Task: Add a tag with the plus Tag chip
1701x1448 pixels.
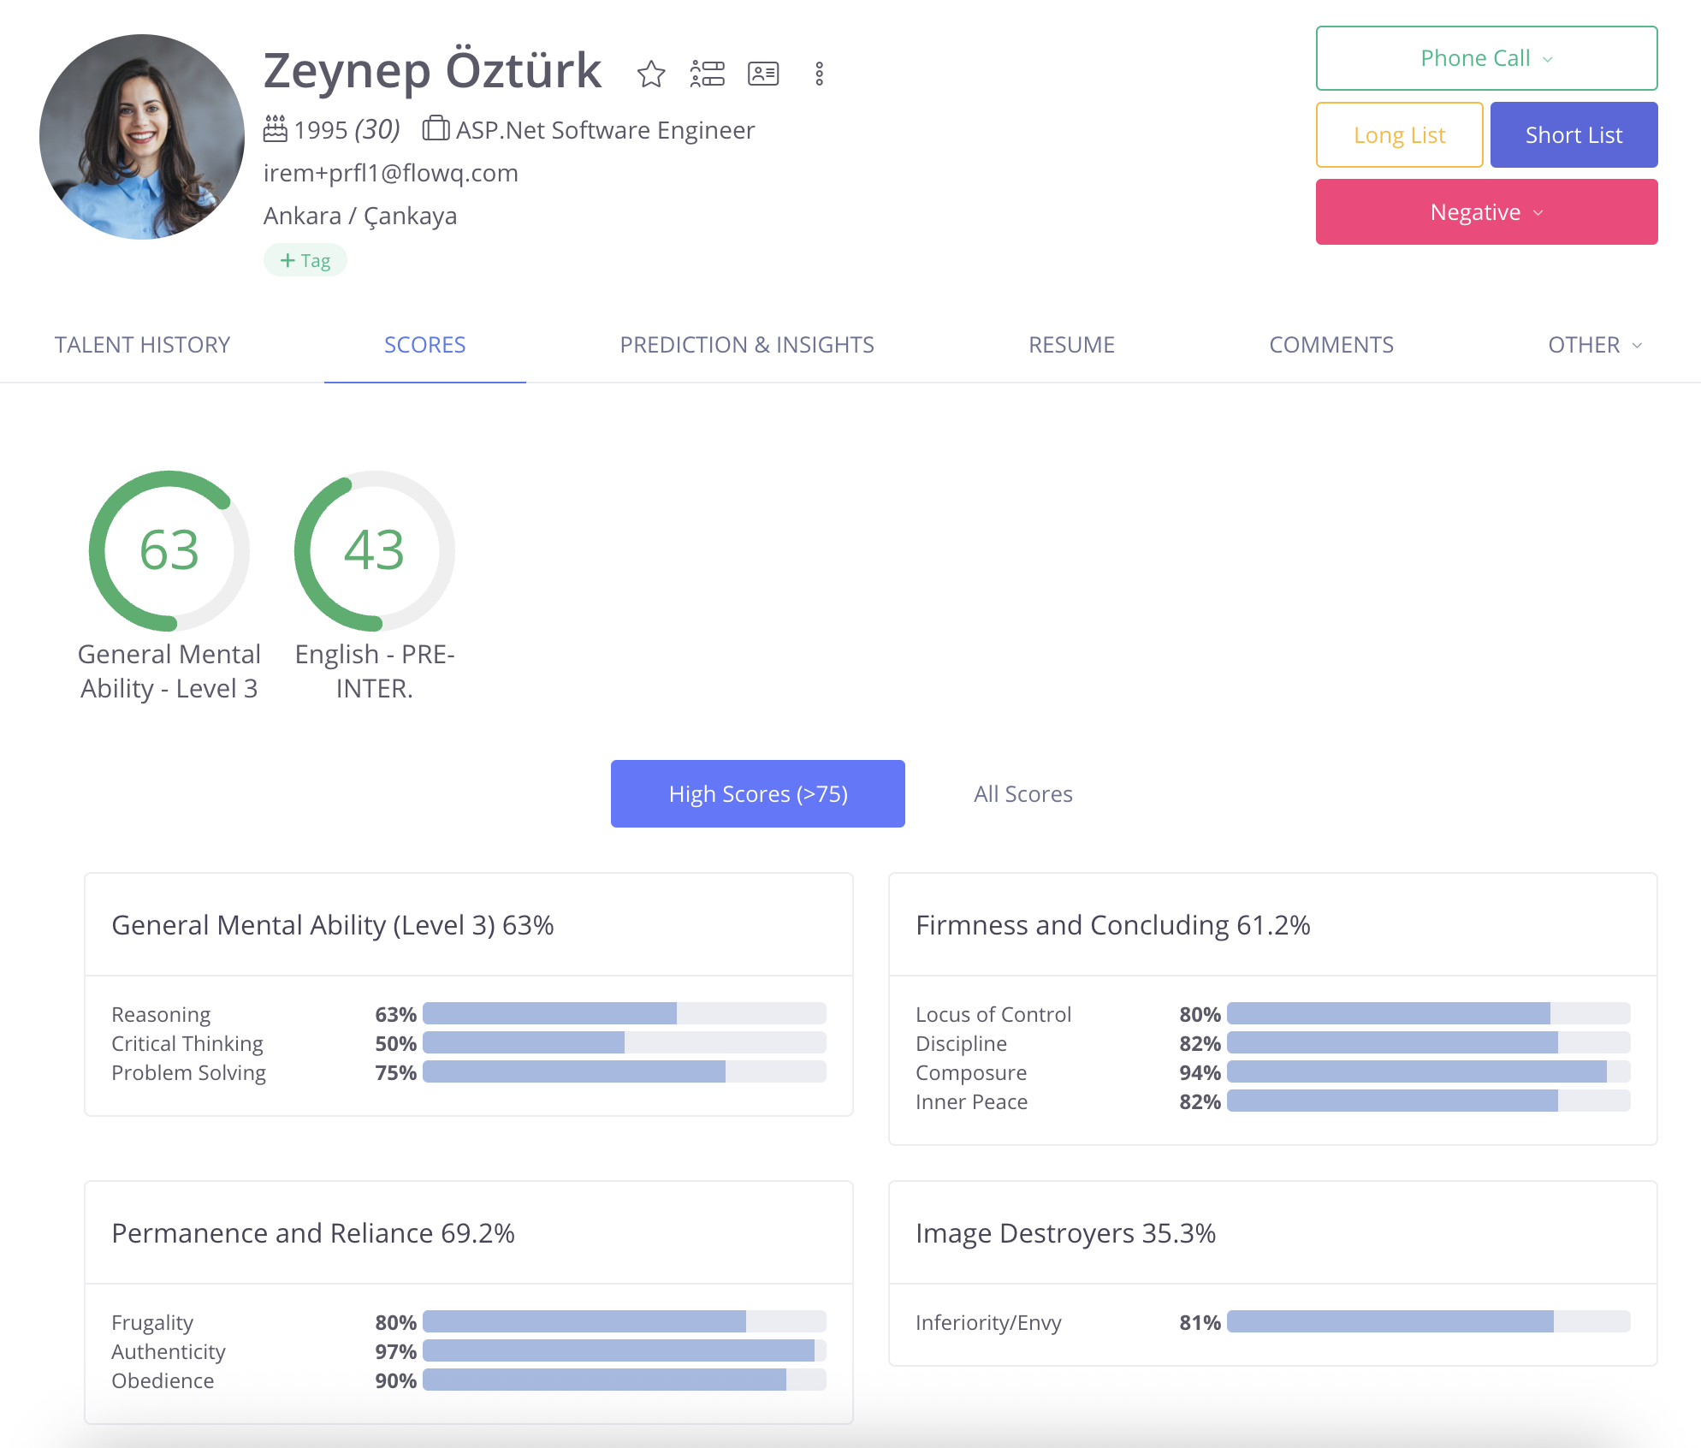Action: (305, 260)
